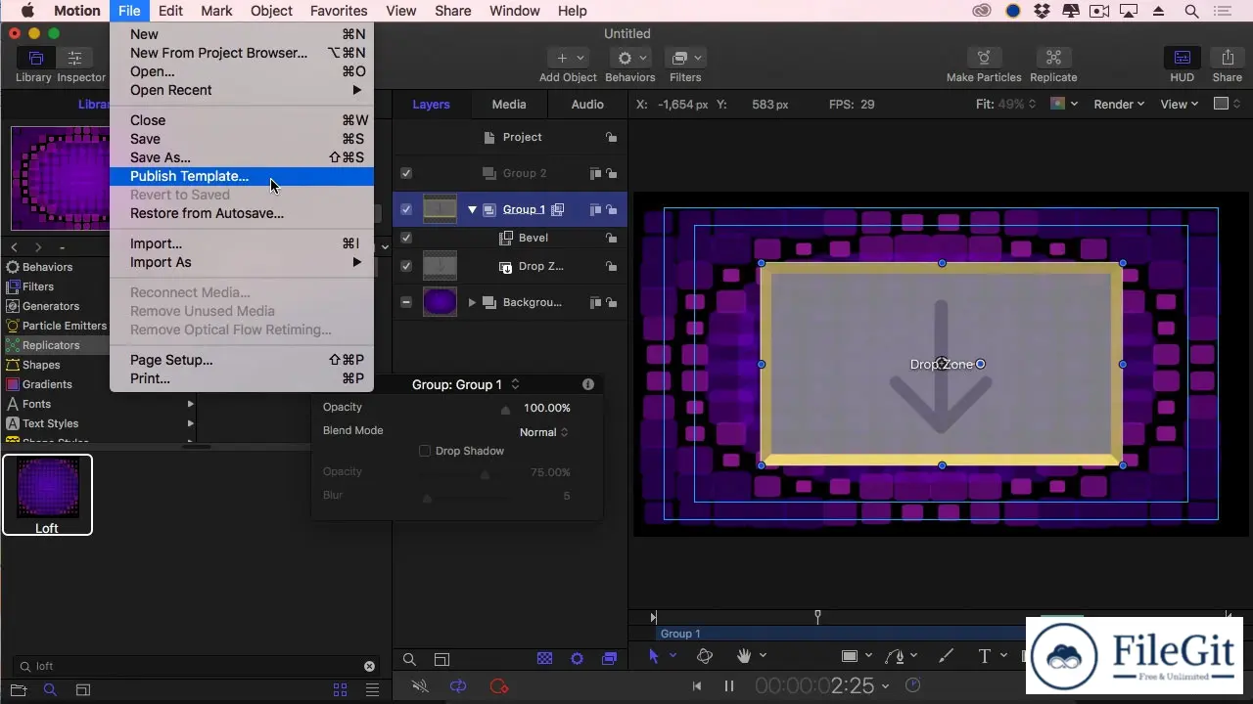Screen dimensions: 1253x704
Task: Open the Filters toolbar icon
Action: (685, 58)
